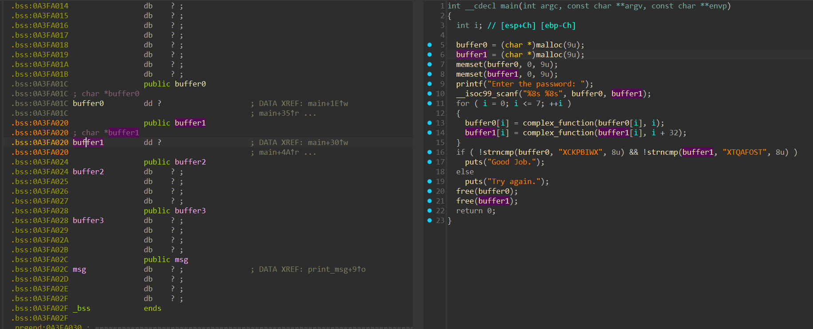Click the 'return 0;' statement
Image resolution: width=813 pixels, height=329 pixels.
coord(476,211)
